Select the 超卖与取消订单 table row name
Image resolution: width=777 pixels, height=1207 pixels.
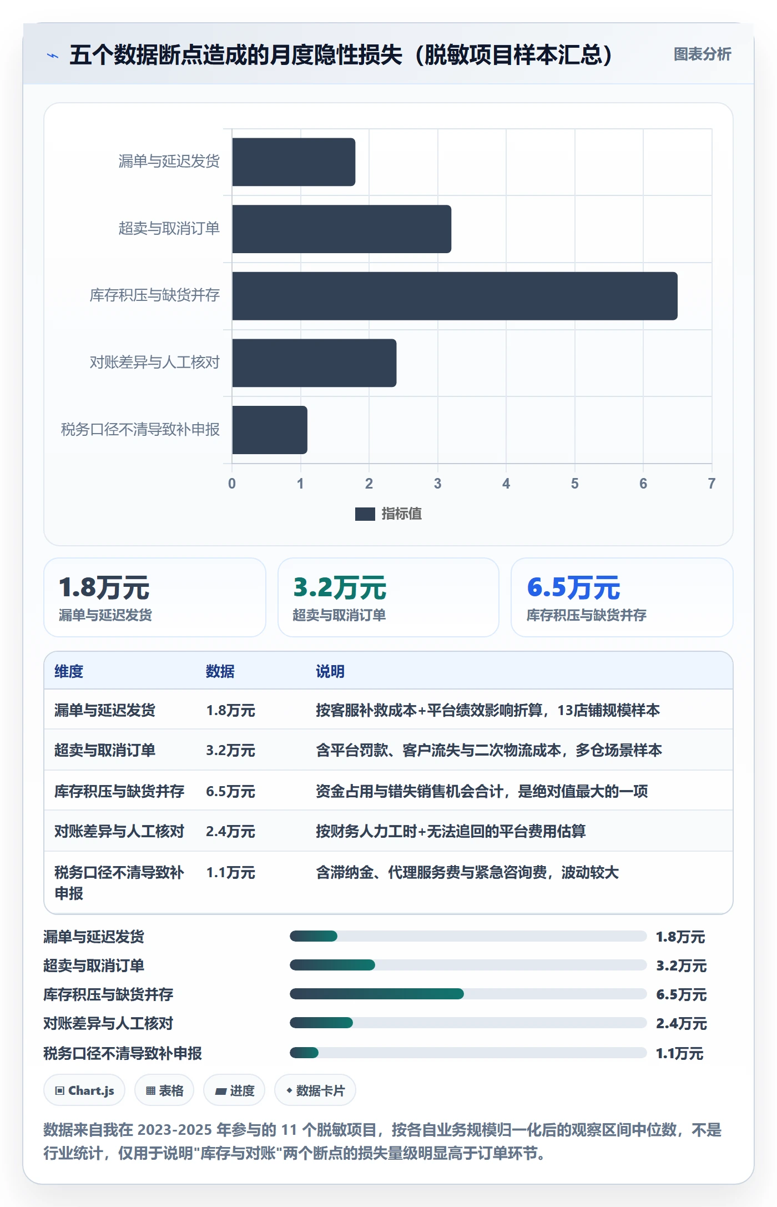[x=105, y=750]
